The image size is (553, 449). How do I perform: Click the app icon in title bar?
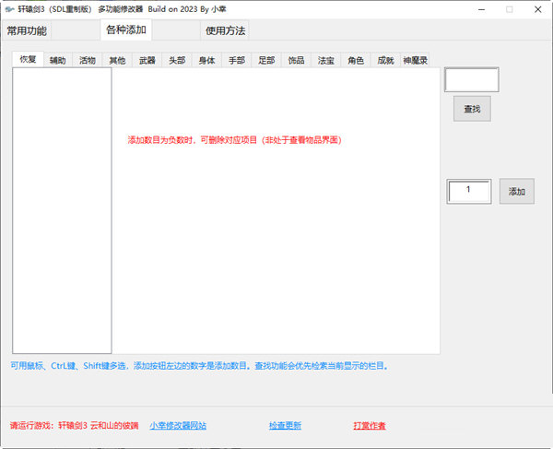click(x=9, y=9)
